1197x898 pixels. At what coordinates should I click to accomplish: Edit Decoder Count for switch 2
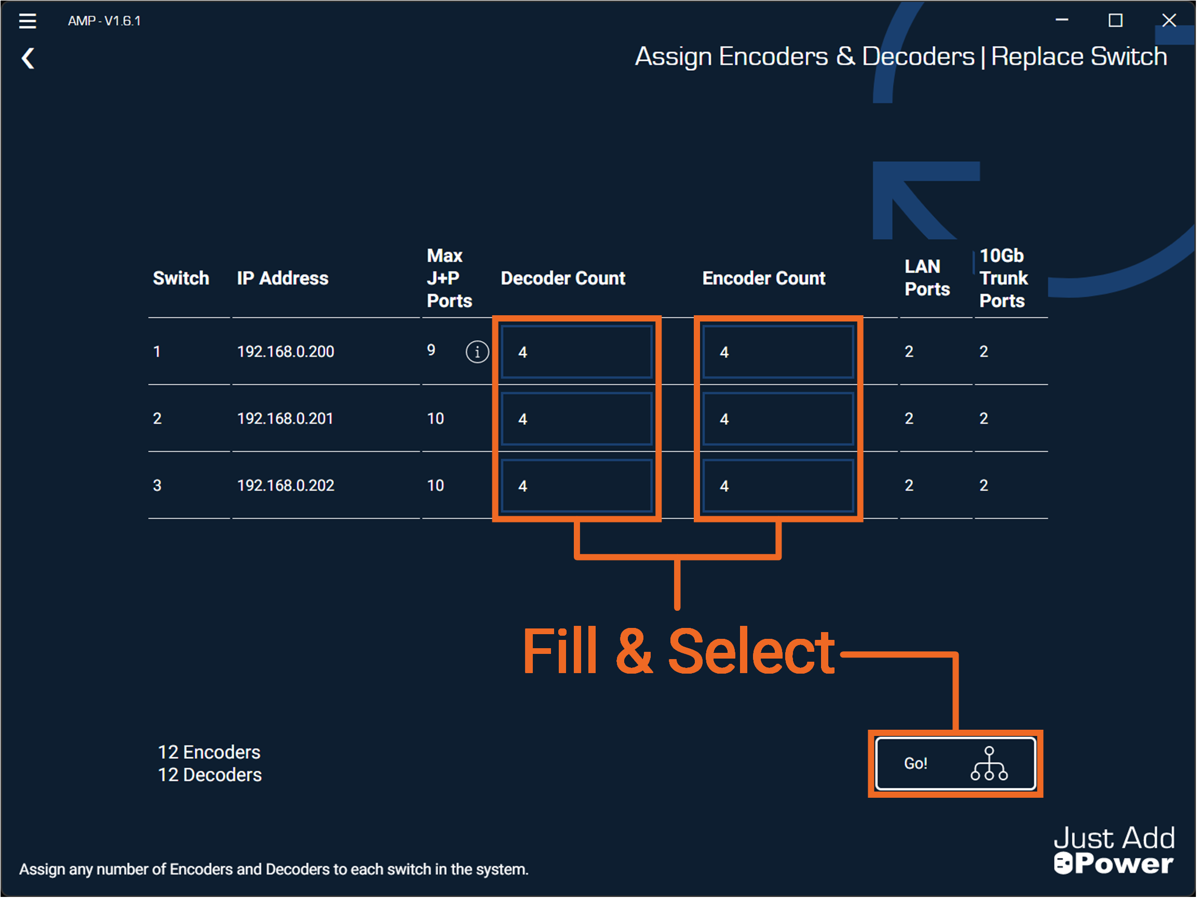coord(576,419)
